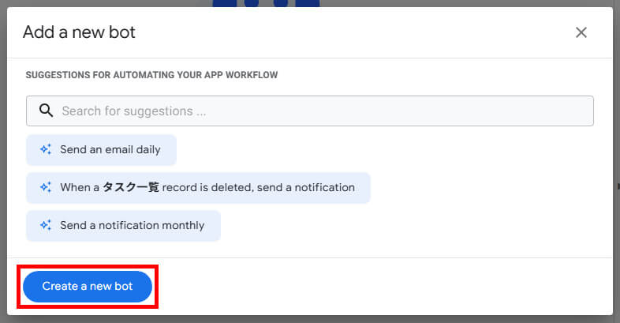Click sparkle icon beside Send an email daily
Image resolution: width=620 pixels, height=323 pixels.
tap(45, 150)
